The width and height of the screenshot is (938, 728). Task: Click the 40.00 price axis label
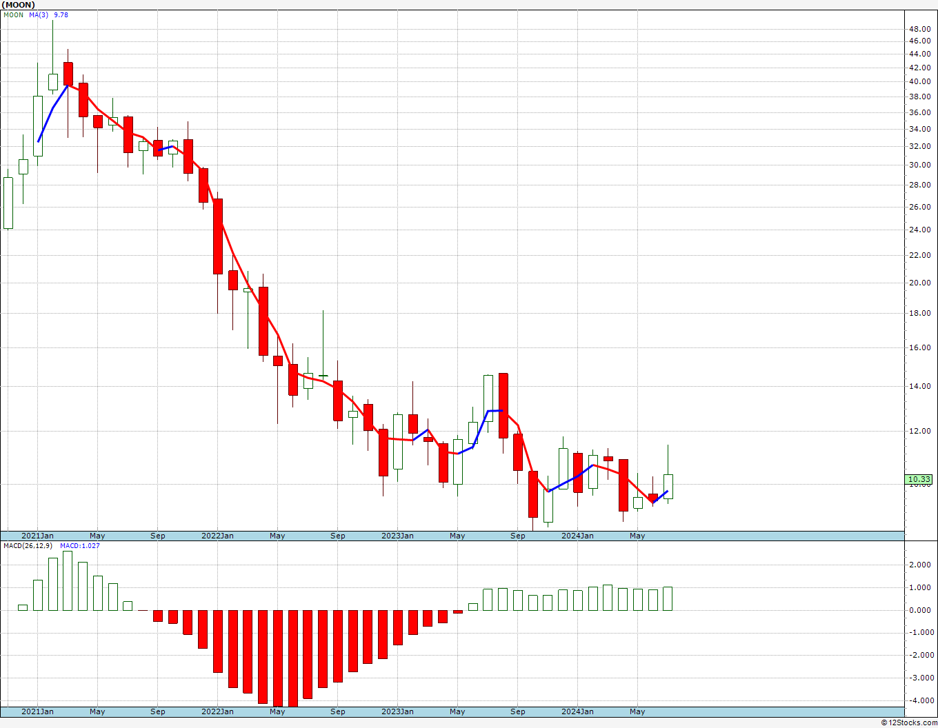coord(919,81)
